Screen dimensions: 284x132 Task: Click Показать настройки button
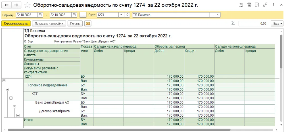[49, 23]
